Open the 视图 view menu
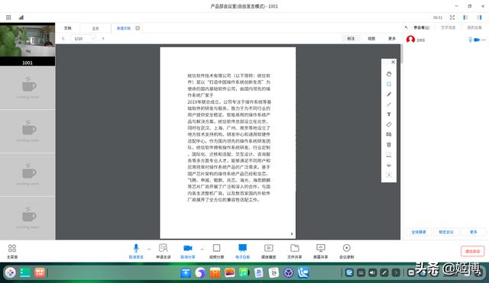 tap(371, 39)
